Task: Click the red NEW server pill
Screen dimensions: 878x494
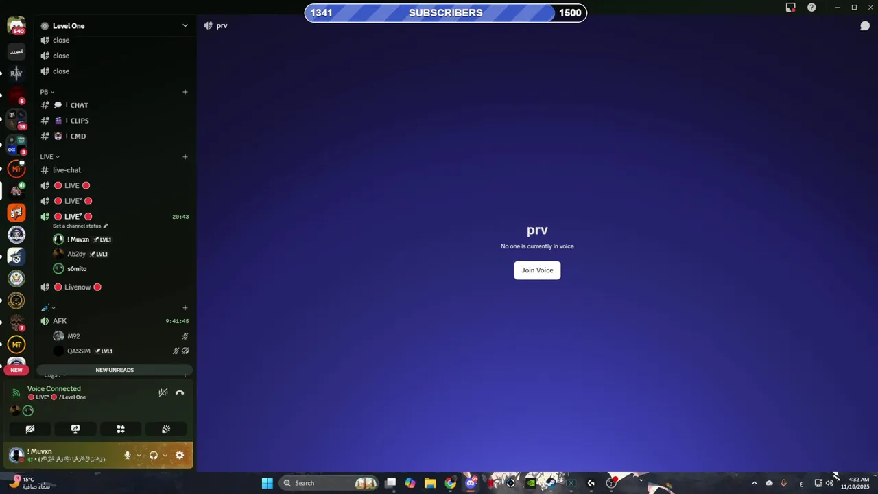Action: tap(16, 370)
